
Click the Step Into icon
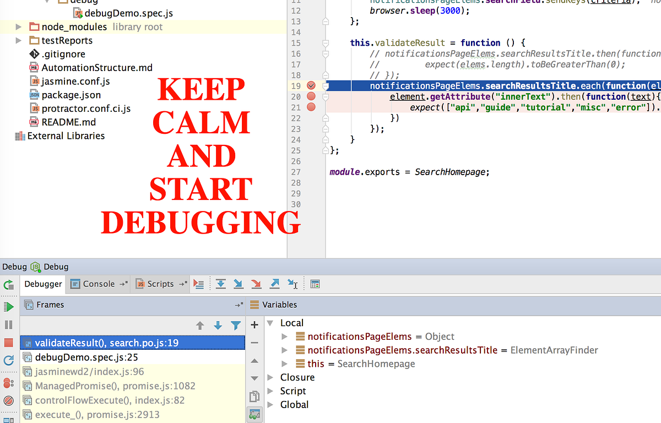(239, 284)
